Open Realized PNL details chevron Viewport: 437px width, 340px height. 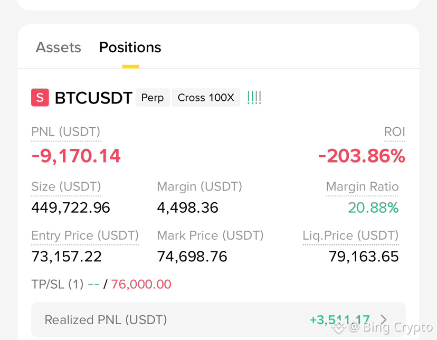coord(384,319)
